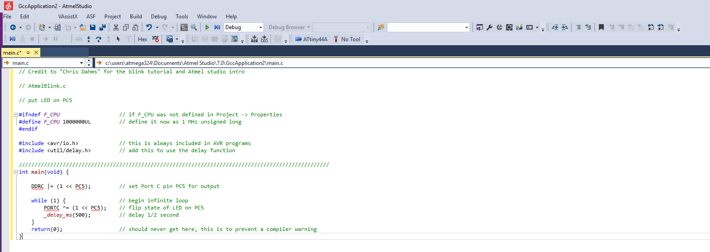
Task: Close the main.c tab with its X
Action: click(x=36, y=52)
